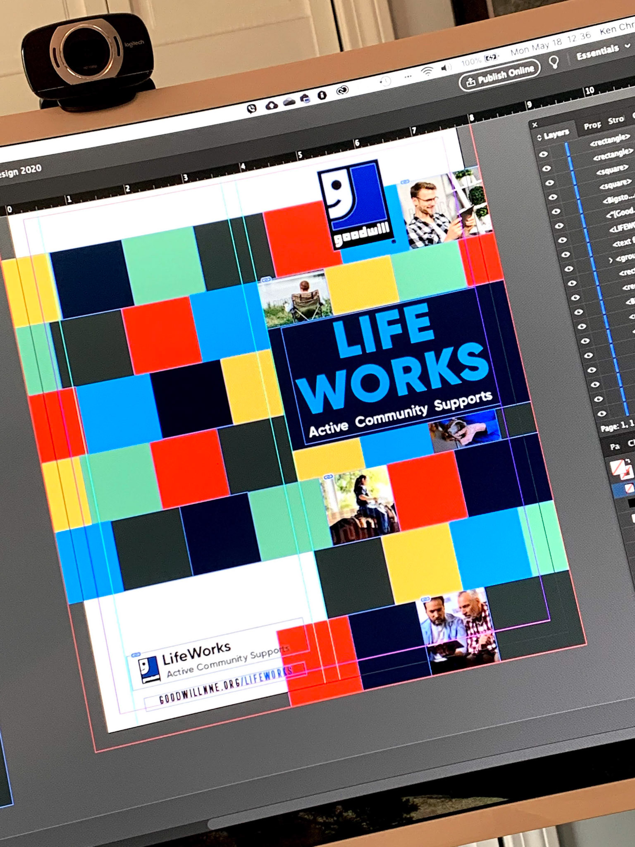The width and height of the screenshot is (635, 847).
Task: Select the woman on horse photo
Action: [359, 505]
